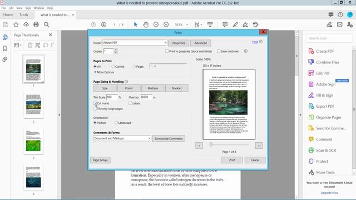Open the File menu
The height and width of the screenshot is (200, 356).
click(x=4, y=8)
